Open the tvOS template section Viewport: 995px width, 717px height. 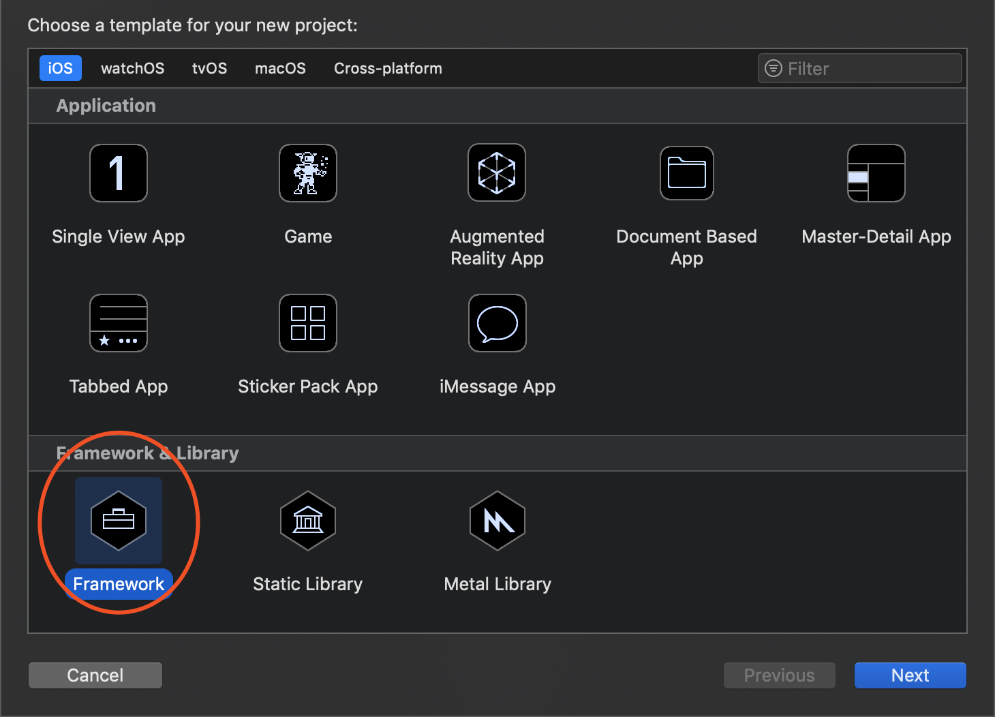click(209, 68)
